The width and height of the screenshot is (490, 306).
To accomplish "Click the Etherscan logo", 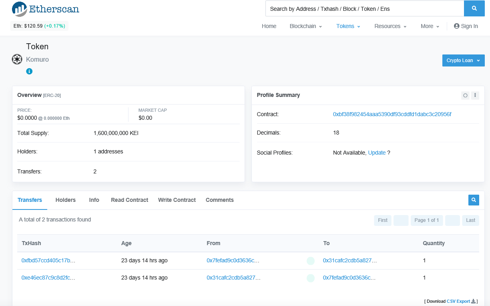I will [x=45, y=8].
